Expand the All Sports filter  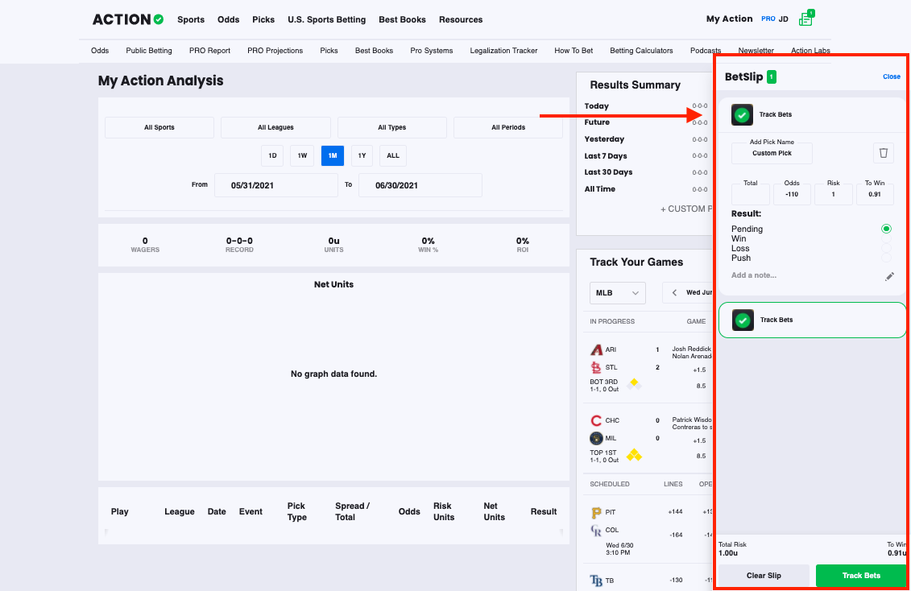click(159, 127)
